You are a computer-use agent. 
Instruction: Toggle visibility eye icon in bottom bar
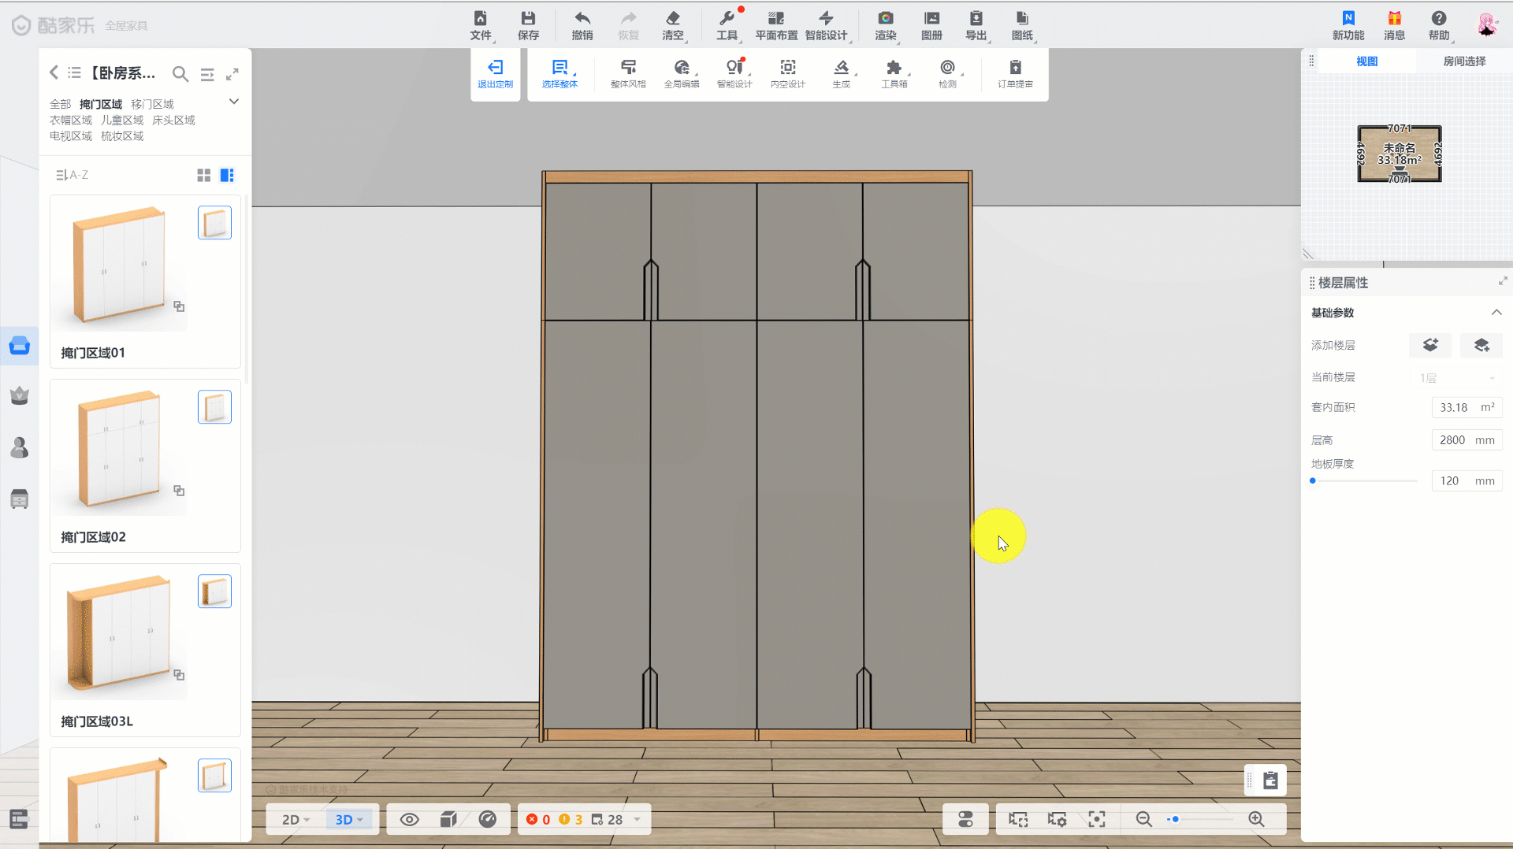409,820
